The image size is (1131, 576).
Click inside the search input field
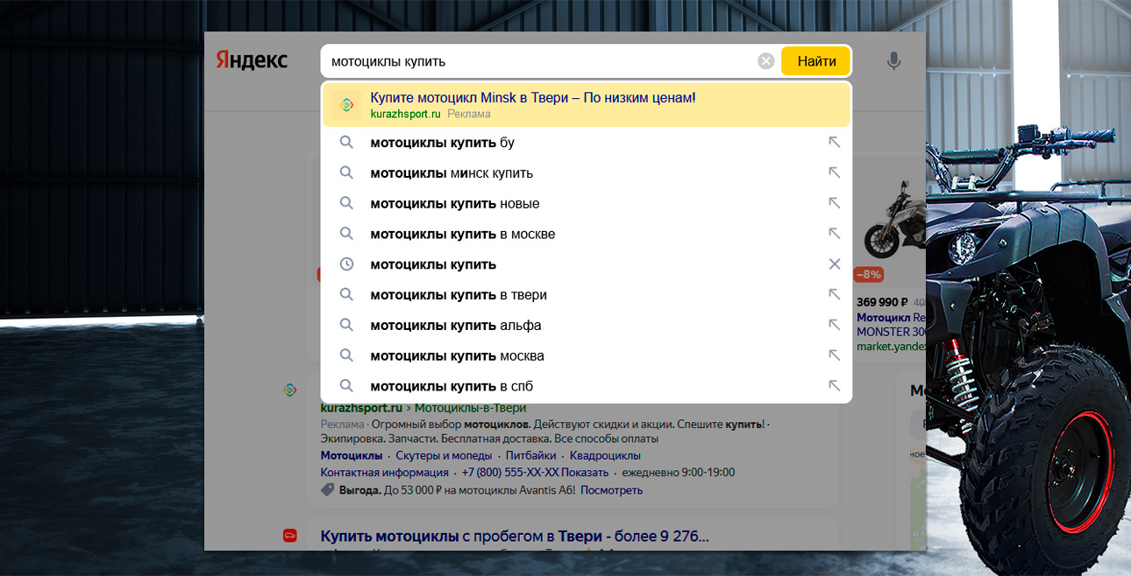click(535, 61)
